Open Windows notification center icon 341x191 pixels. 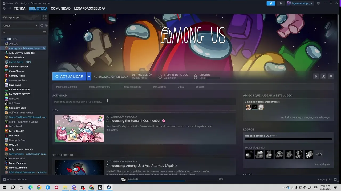click(x=335, y=188)
